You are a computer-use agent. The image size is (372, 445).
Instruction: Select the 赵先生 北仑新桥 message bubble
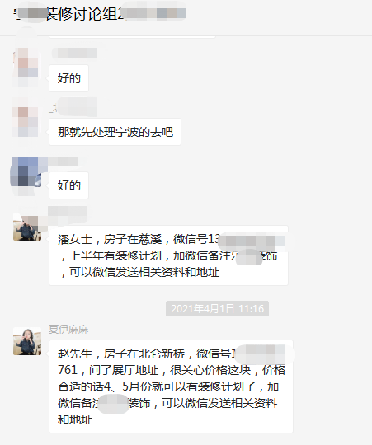coord(171,386)
